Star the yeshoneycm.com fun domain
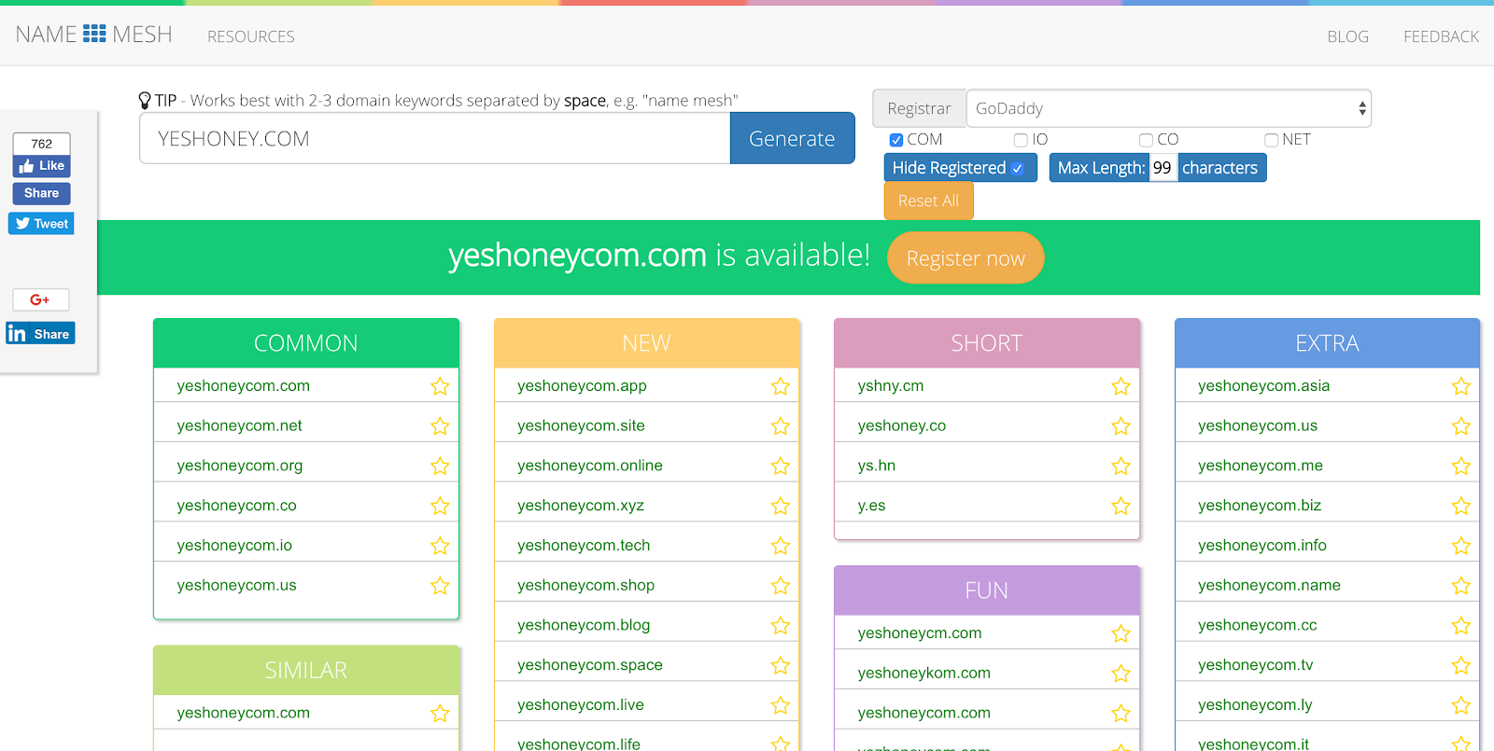The height and width of the screenshot is (751, 1494). pos(1120,634)
